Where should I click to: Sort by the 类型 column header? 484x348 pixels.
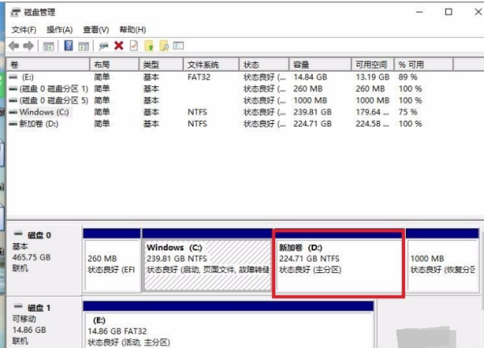pos(161,64)
